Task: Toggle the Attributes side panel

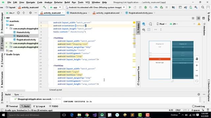Action: [204, 29]
